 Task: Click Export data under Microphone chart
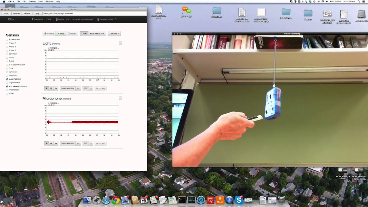tap(101, 143)
